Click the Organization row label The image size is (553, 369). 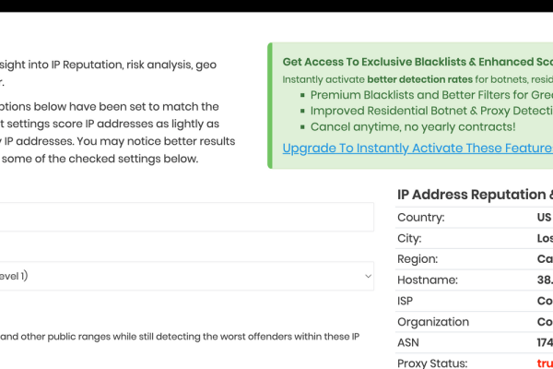(x=433, y=322)
